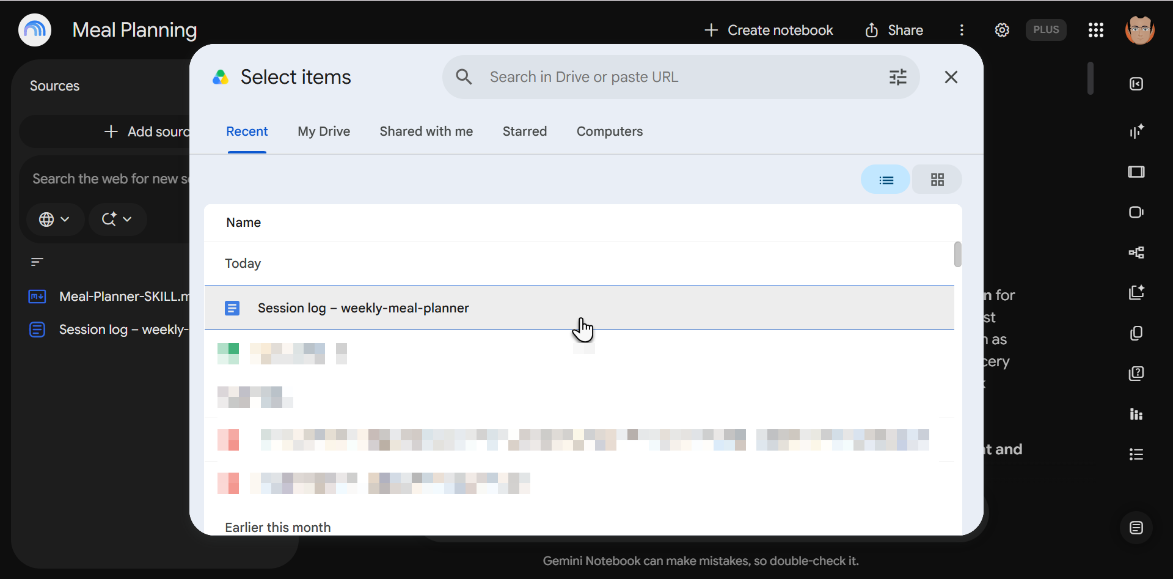Open the list-style Data Table icon
The height and width of the screenshot is (579, 1173).
[1136, 454]
